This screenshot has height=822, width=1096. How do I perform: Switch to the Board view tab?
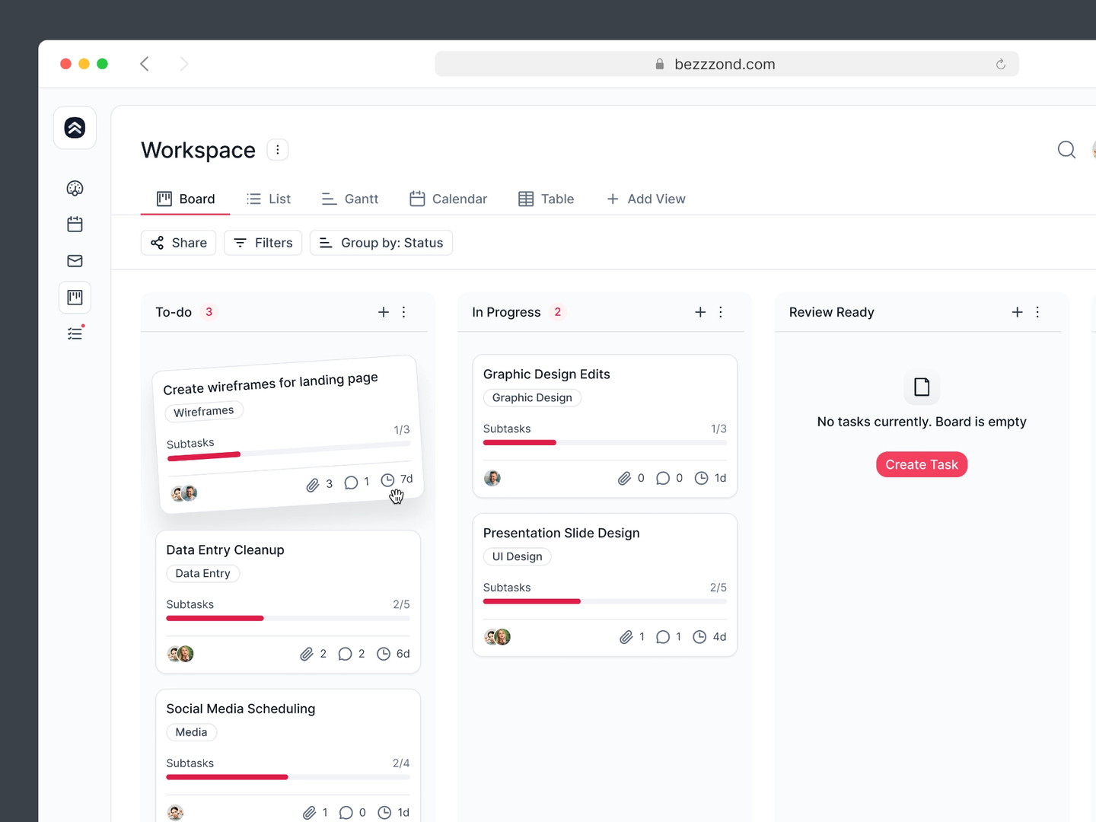pyautogui.click(x=186, y=199)
